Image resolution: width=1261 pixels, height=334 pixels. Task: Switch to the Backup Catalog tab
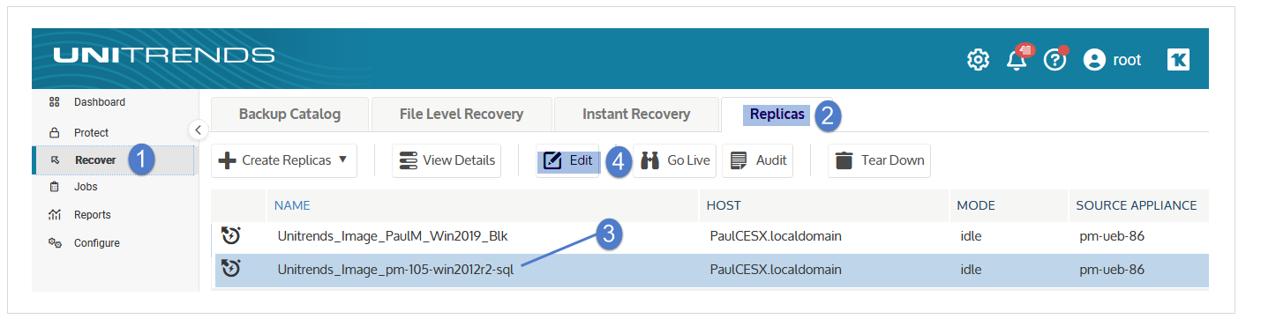[x=289, y=115]
